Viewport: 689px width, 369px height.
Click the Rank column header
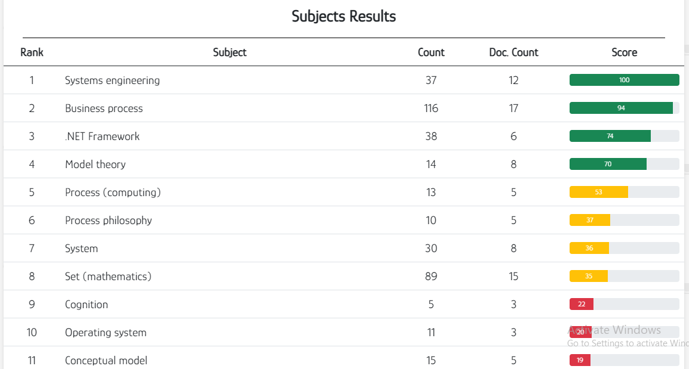click(x=32, y=52)
